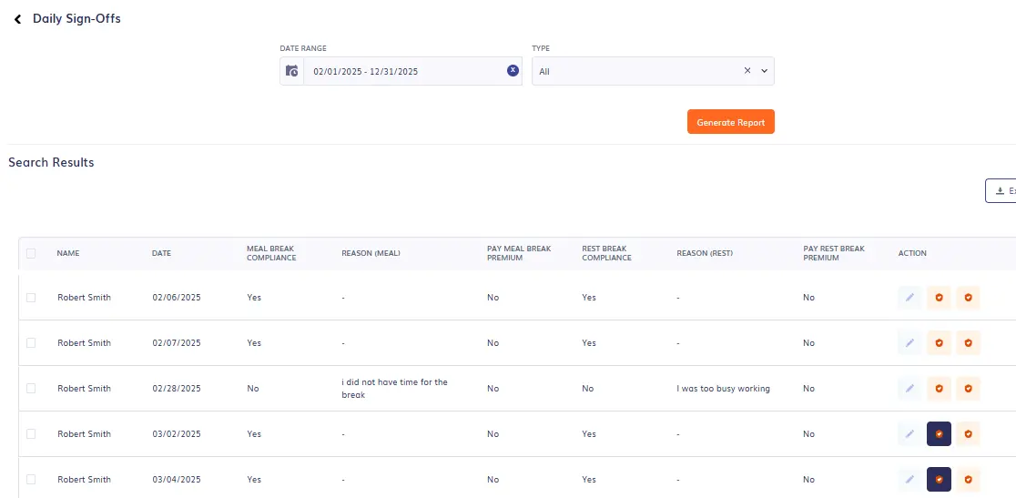Screen dimensions: 1016x498
Task: Click the Generate Report button
Action: point(730,122)
